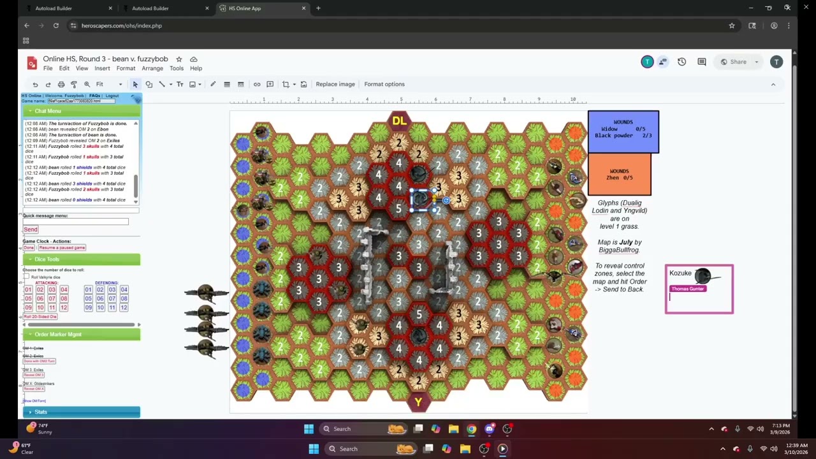Open the line type dropdown arrow
This screenshot has width=816, height=459.
170,84
